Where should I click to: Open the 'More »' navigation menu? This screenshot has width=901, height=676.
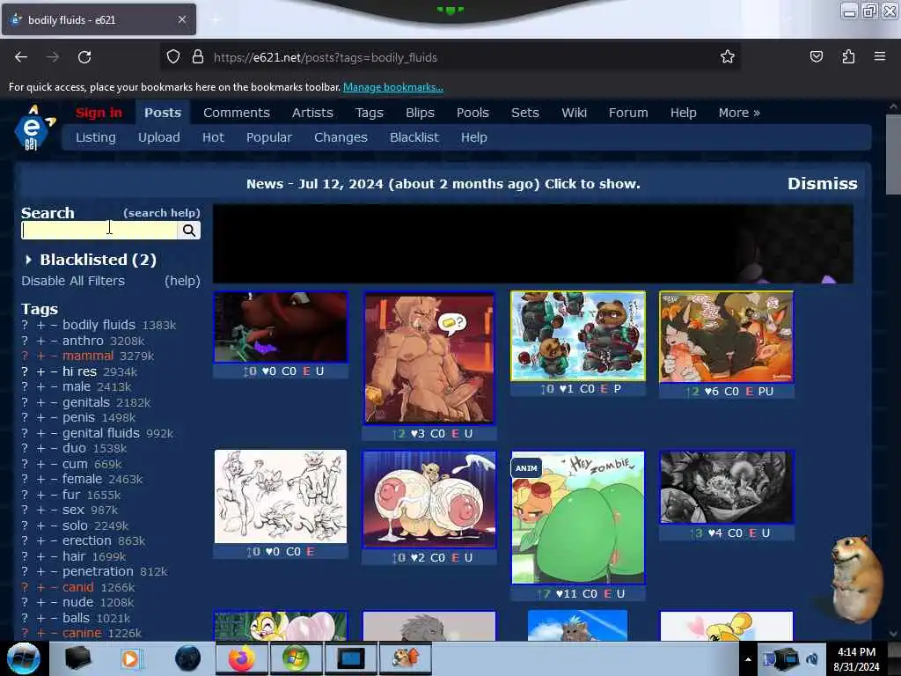pyautogui.click(x=739, y=113)
